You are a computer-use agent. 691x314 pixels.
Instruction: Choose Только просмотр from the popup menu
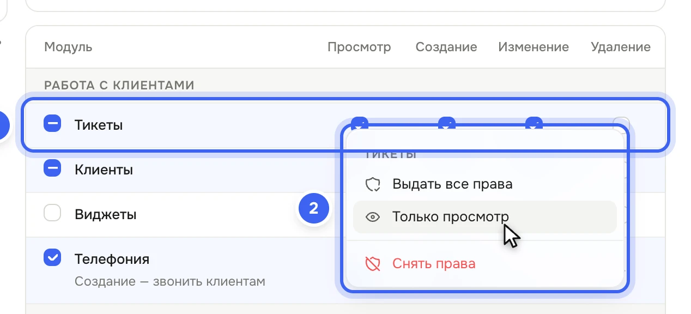485,217
